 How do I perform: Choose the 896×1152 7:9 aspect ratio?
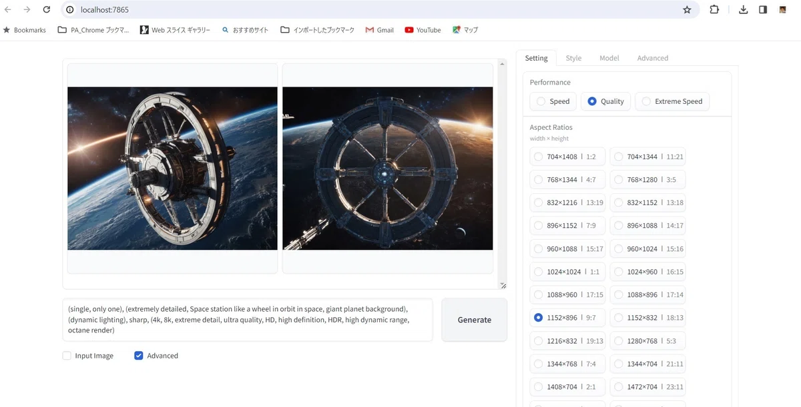(x=567, y=226)
